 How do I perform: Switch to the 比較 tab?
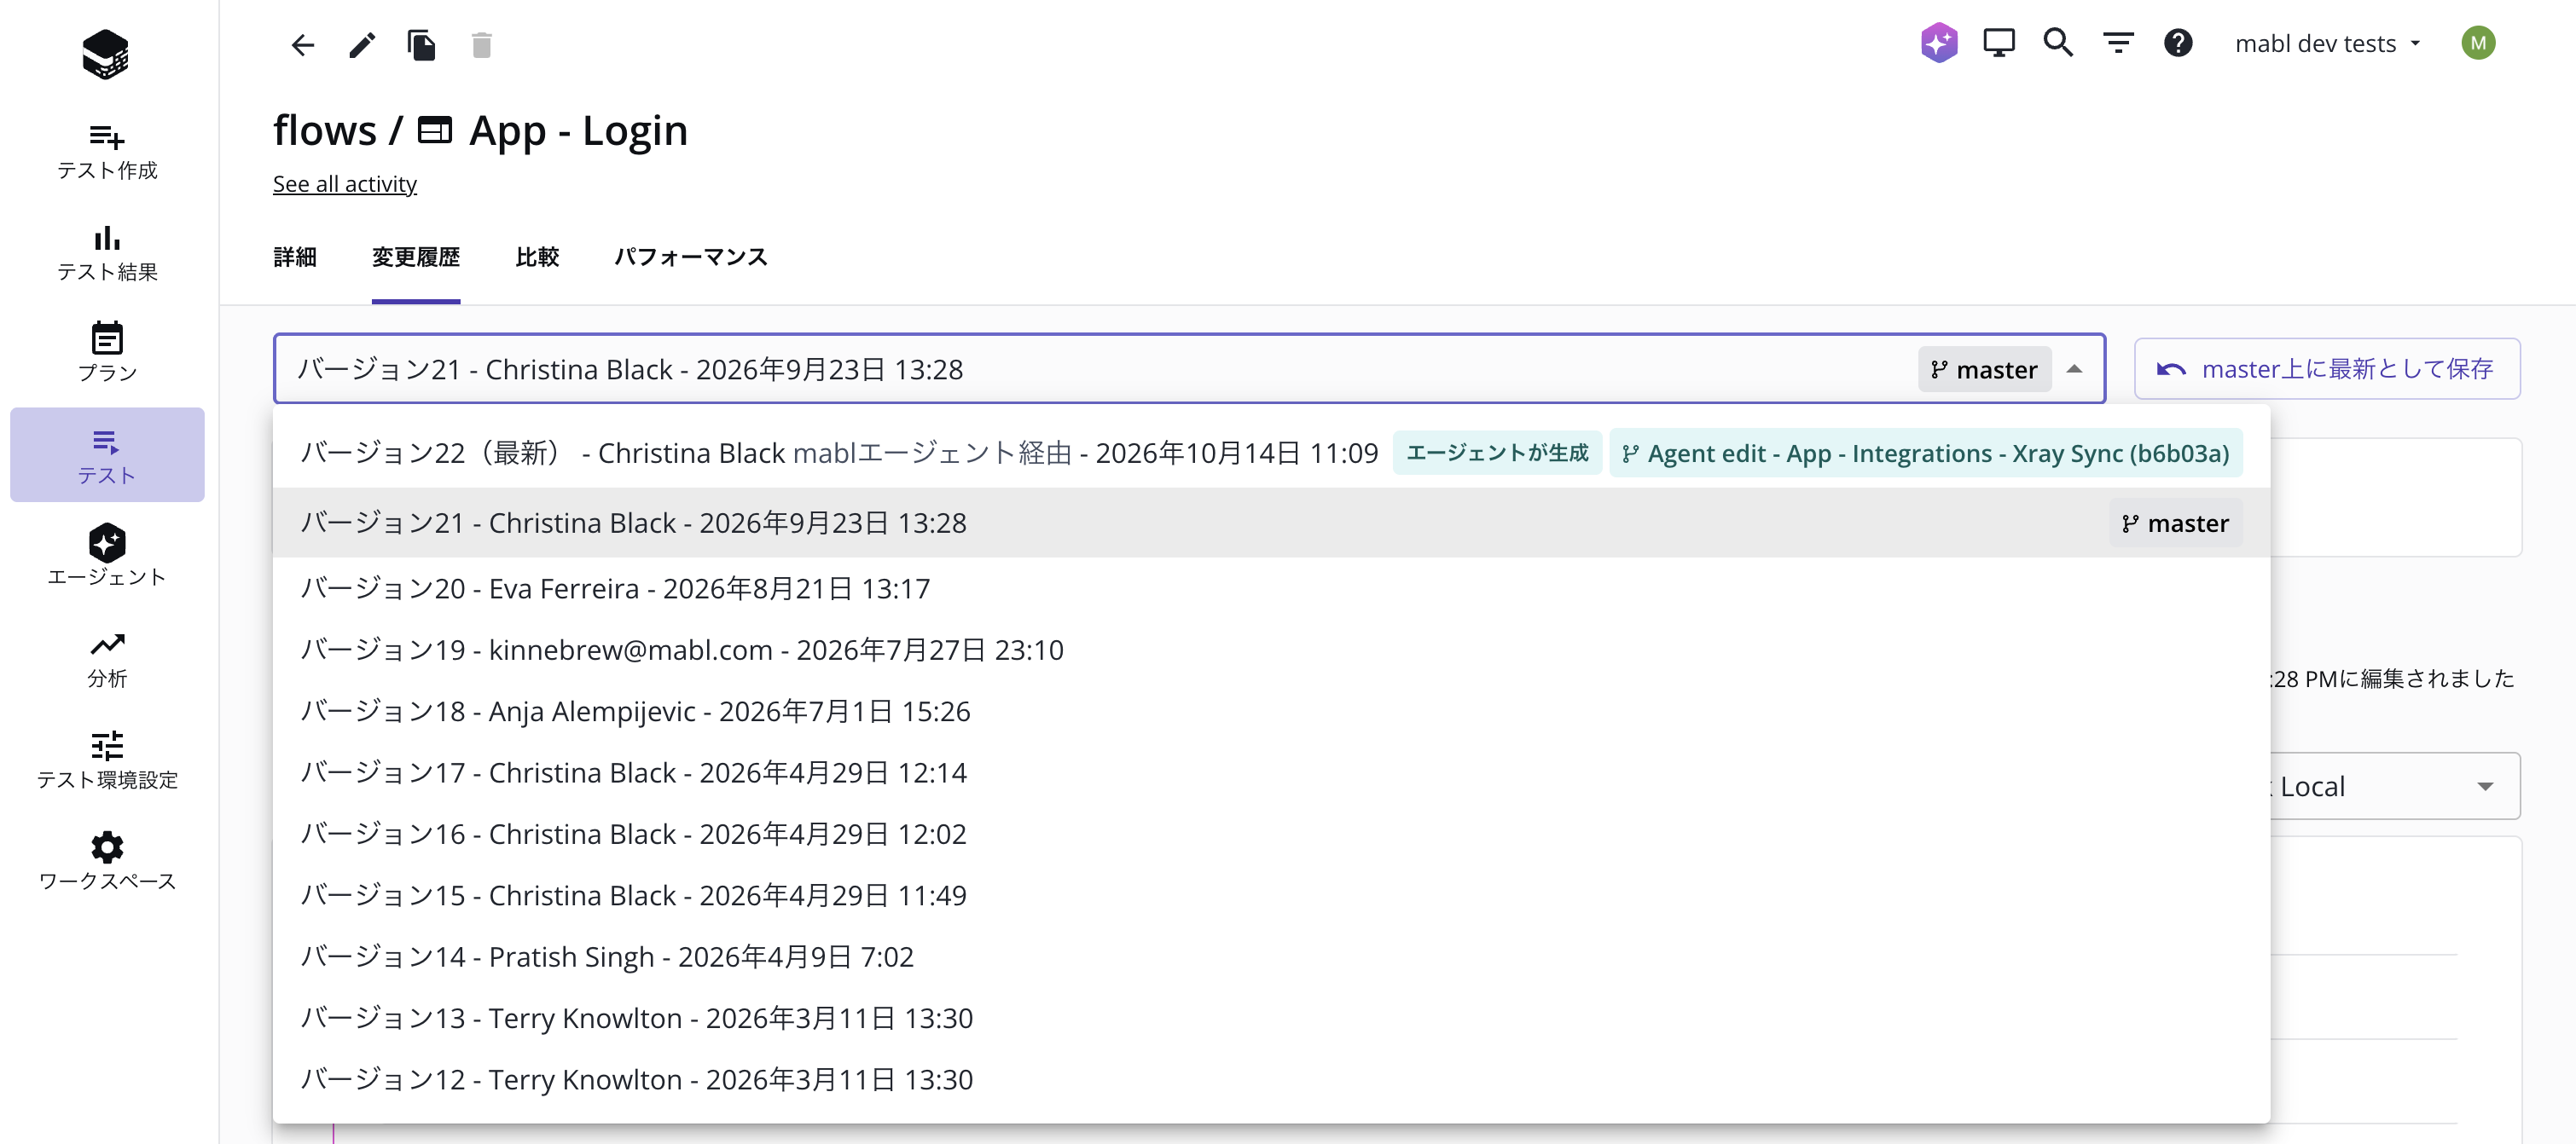[537, 257]
